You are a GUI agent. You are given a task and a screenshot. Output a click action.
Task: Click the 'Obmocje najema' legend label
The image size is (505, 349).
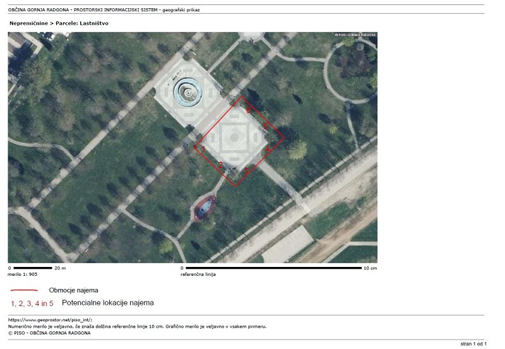click(x=73, y=290)
